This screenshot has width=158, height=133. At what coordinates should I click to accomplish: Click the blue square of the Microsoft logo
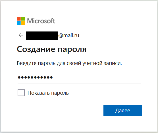(x=19, y=23)
